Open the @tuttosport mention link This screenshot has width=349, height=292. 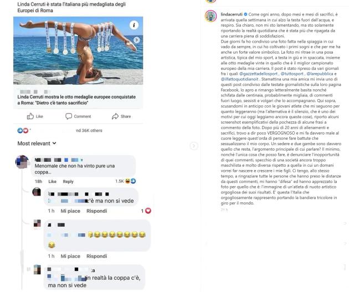click(292, 74)
